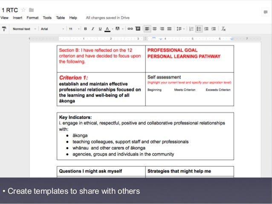
Task: Insert a link with the link icon
Action: click(x=130, y=29)
